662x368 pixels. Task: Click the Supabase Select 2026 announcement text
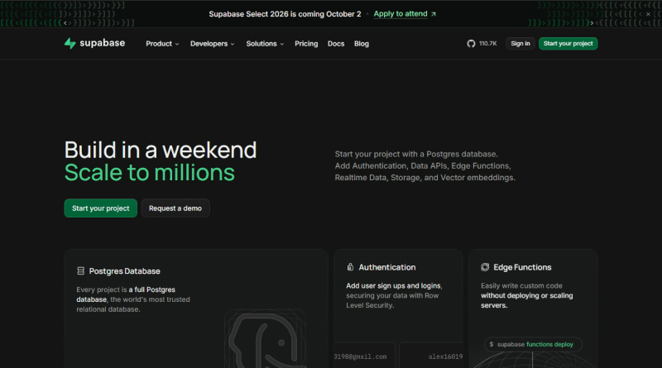[285, 14]
